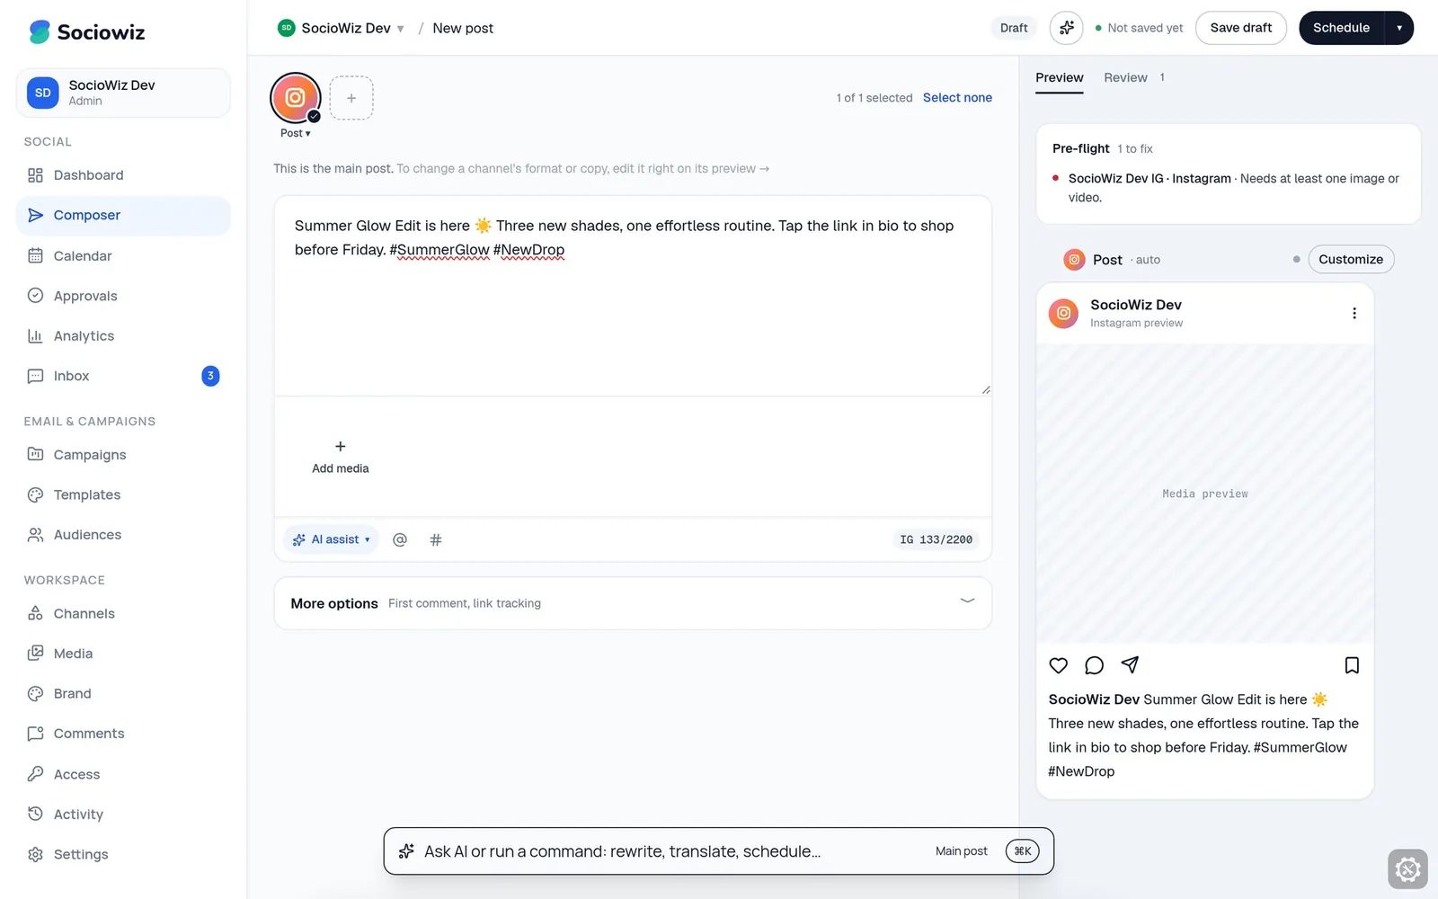Viewport: 1438px width, 899px height.
Task: Click the Inbox unread badge showing 3
Action: (x=210, y=376)
